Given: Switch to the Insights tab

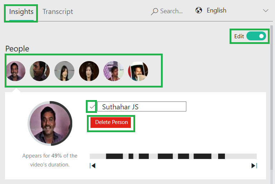Looking at the screenshot, I should pos(21,12).
